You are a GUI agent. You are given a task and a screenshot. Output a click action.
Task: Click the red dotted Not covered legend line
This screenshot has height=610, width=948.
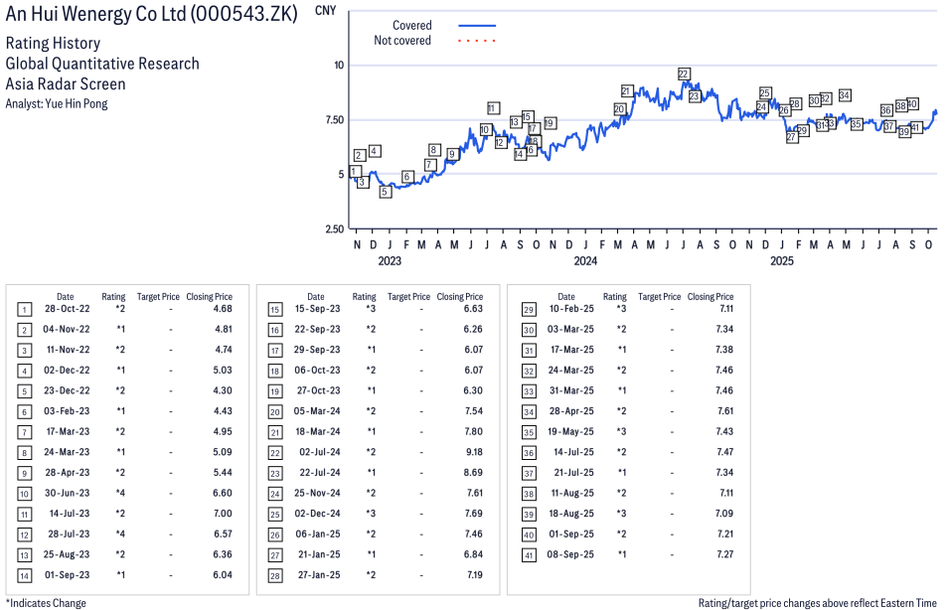coord(477,41)
